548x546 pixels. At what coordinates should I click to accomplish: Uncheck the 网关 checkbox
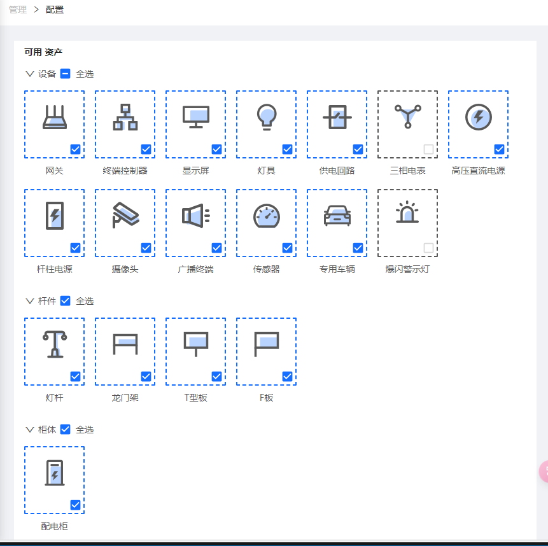tap(76, 149)
